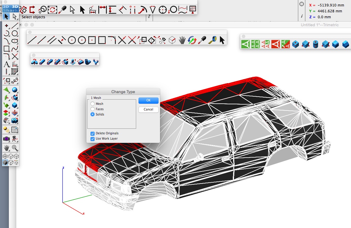Click the single green eye visibility icon
The image size is (351, 228).
[246, 44]
